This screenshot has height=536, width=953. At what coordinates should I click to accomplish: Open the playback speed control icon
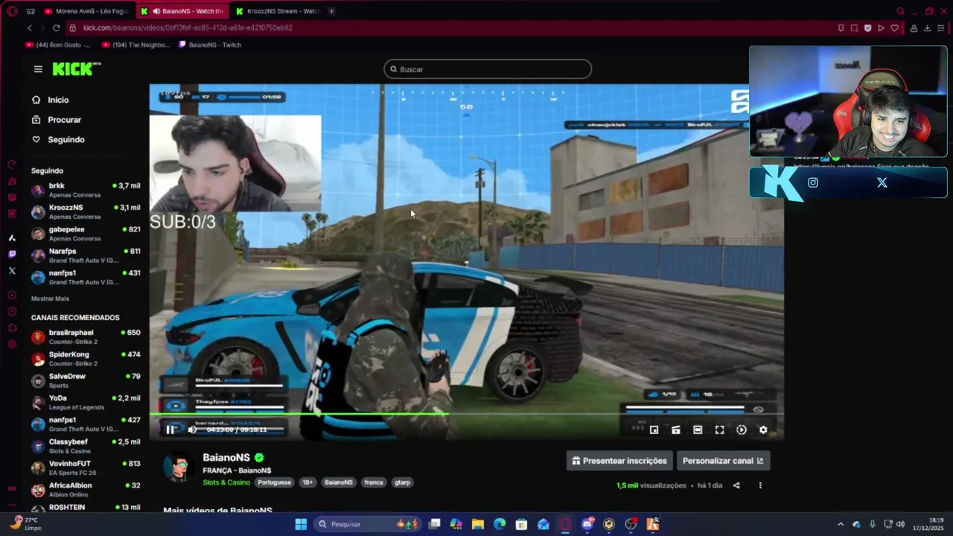coord(742,430)
